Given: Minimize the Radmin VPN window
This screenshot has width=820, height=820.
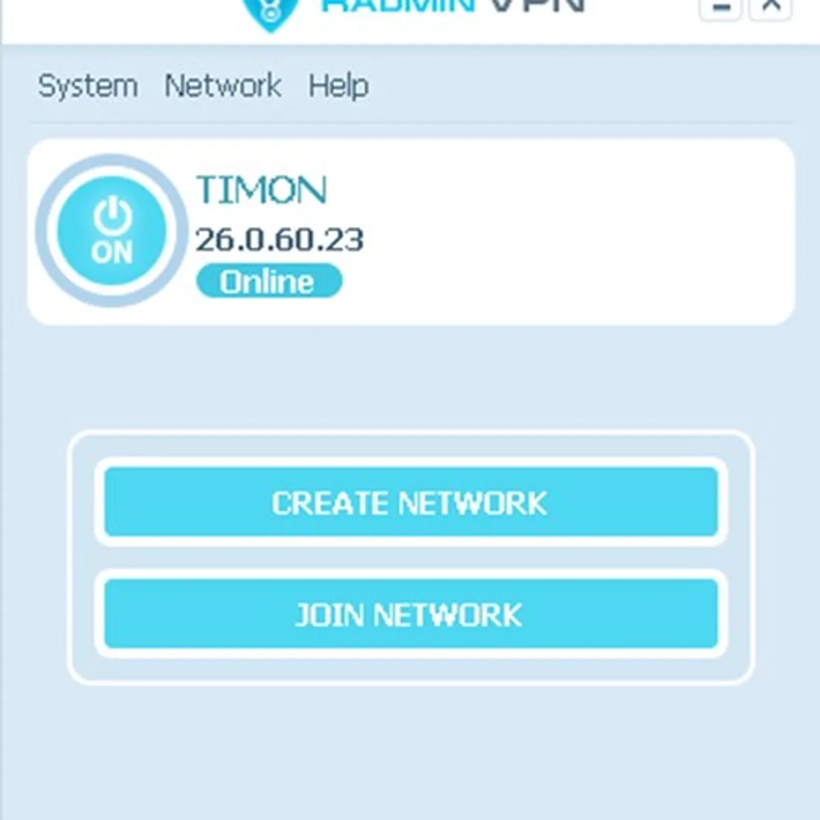Looking at the screenshot, I should [x=720, y=9].
